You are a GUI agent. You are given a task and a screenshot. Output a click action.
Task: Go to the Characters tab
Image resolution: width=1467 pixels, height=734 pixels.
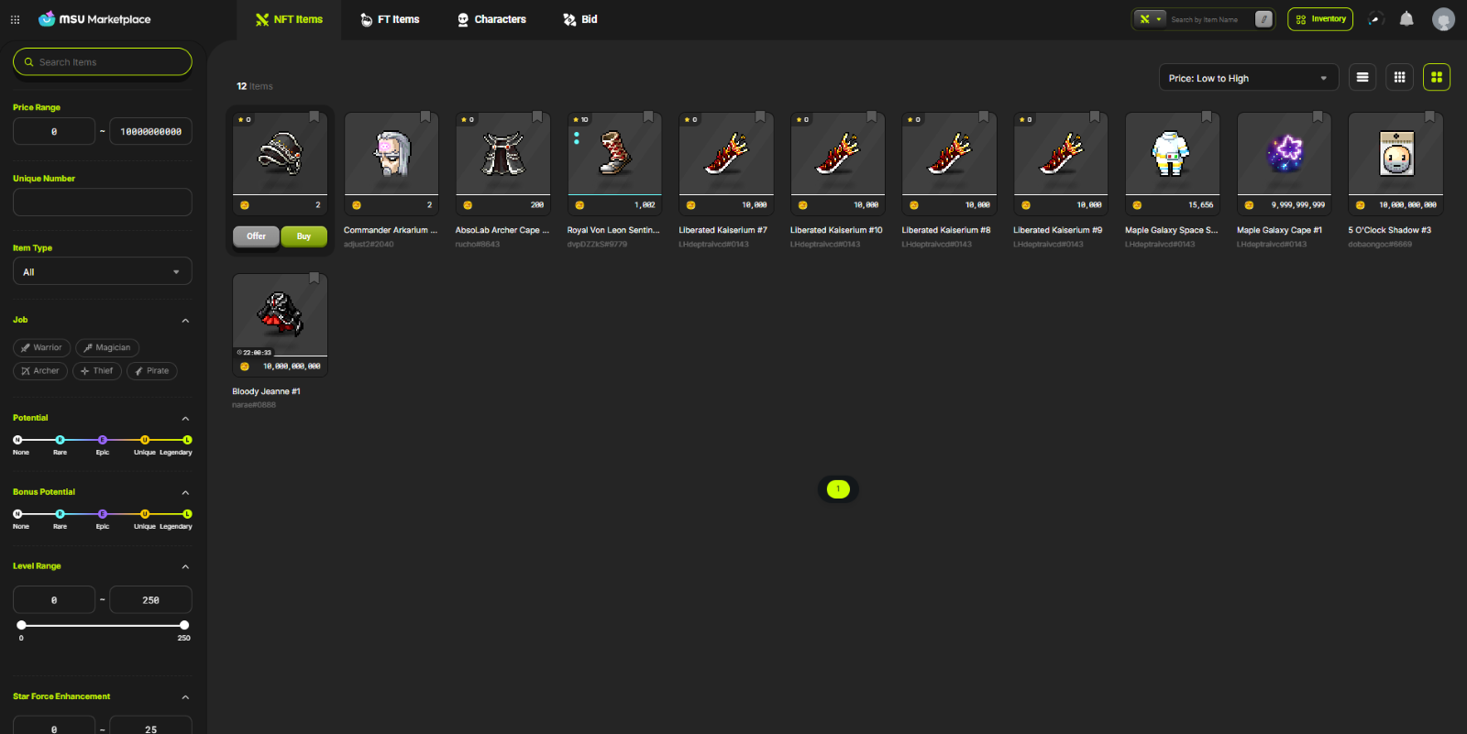(491, 19)
